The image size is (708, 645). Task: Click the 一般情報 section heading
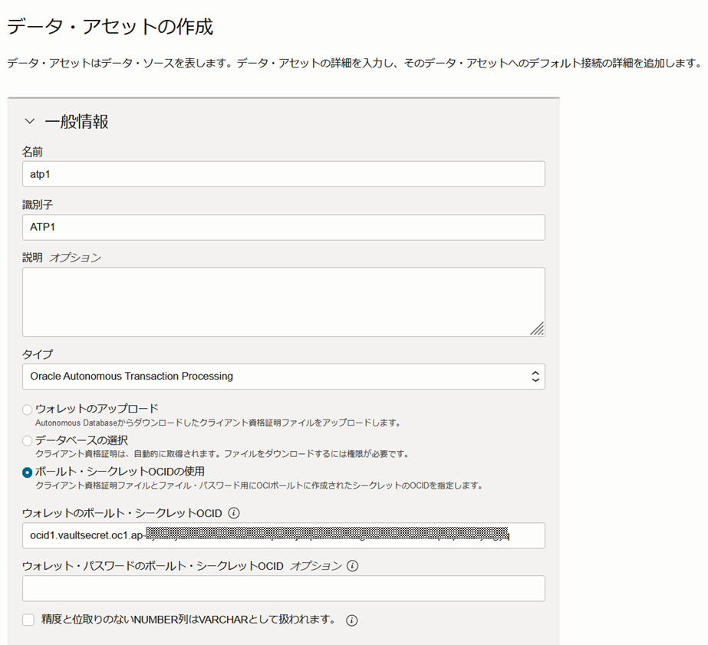(77, 121)
